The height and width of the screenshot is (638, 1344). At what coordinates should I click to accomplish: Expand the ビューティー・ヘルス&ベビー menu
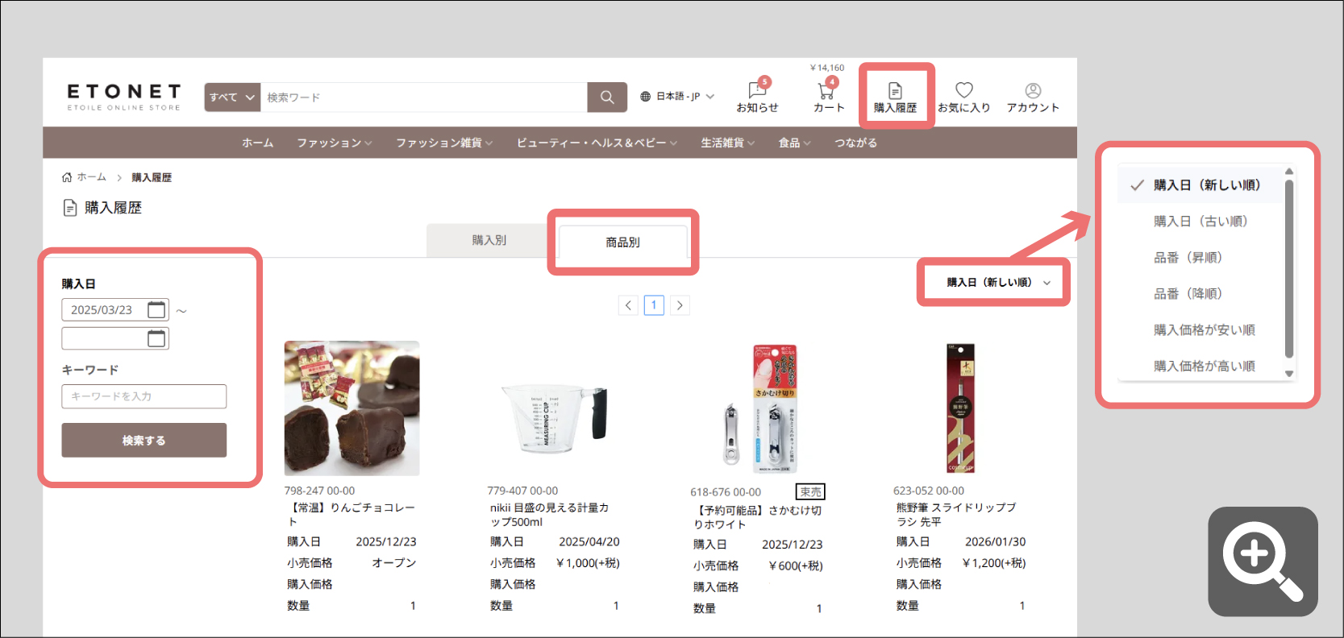pyautogui.click(x=597, y=143)
